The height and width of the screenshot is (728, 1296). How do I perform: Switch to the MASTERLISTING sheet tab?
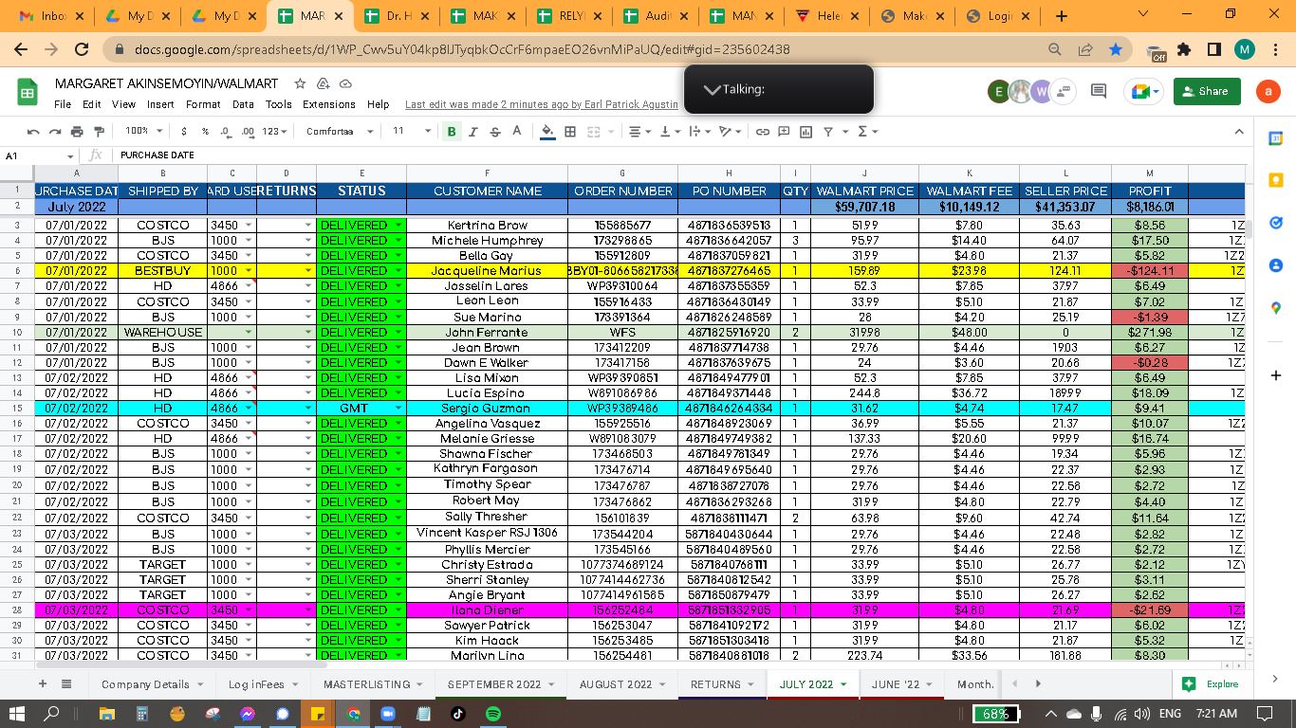coord(367,684)
